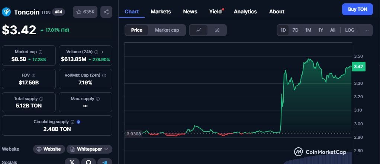Image resolution: width=380 pixels, height=164 pixels.
Task: Click the $8.5B market cap value
Action: point(19,59)
